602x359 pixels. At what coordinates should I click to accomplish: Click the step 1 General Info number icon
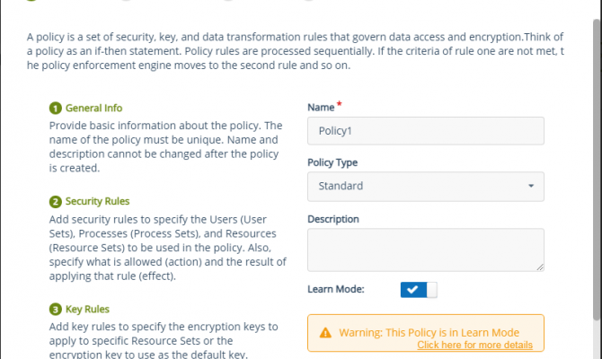(x=55, y=108)
